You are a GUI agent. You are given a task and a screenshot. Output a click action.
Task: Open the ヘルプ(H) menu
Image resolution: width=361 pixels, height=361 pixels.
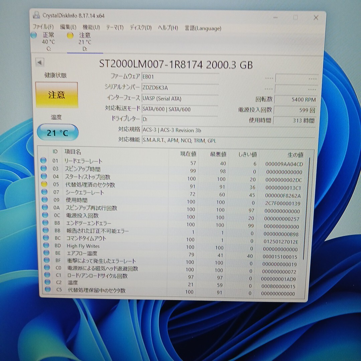click(168, 28)
